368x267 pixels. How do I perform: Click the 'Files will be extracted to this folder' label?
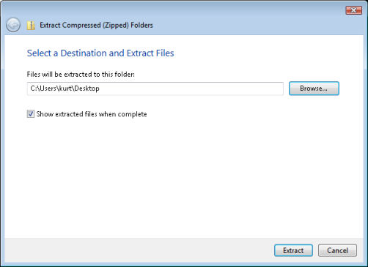point(81,74)
